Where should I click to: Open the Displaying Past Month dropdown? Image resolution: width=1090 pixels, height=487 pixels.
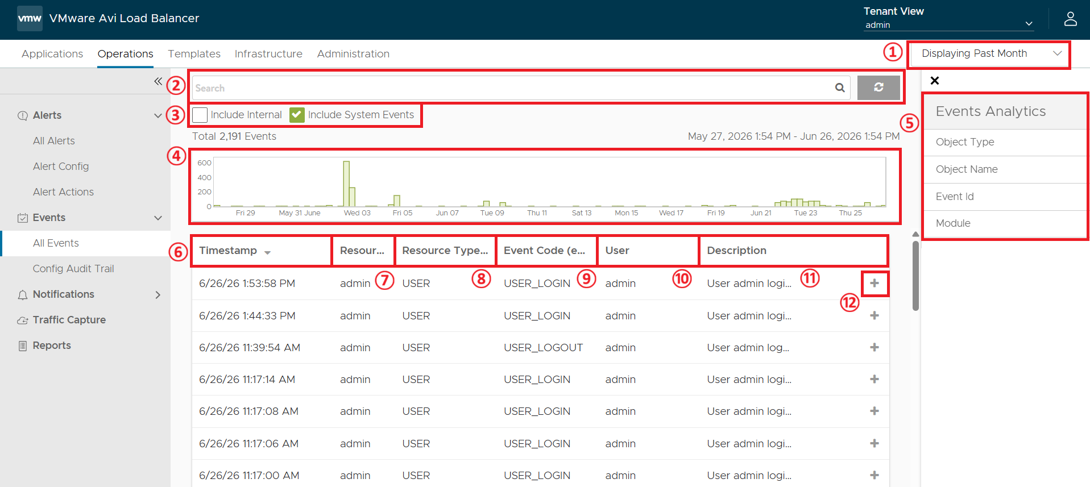tap(989, 53)
